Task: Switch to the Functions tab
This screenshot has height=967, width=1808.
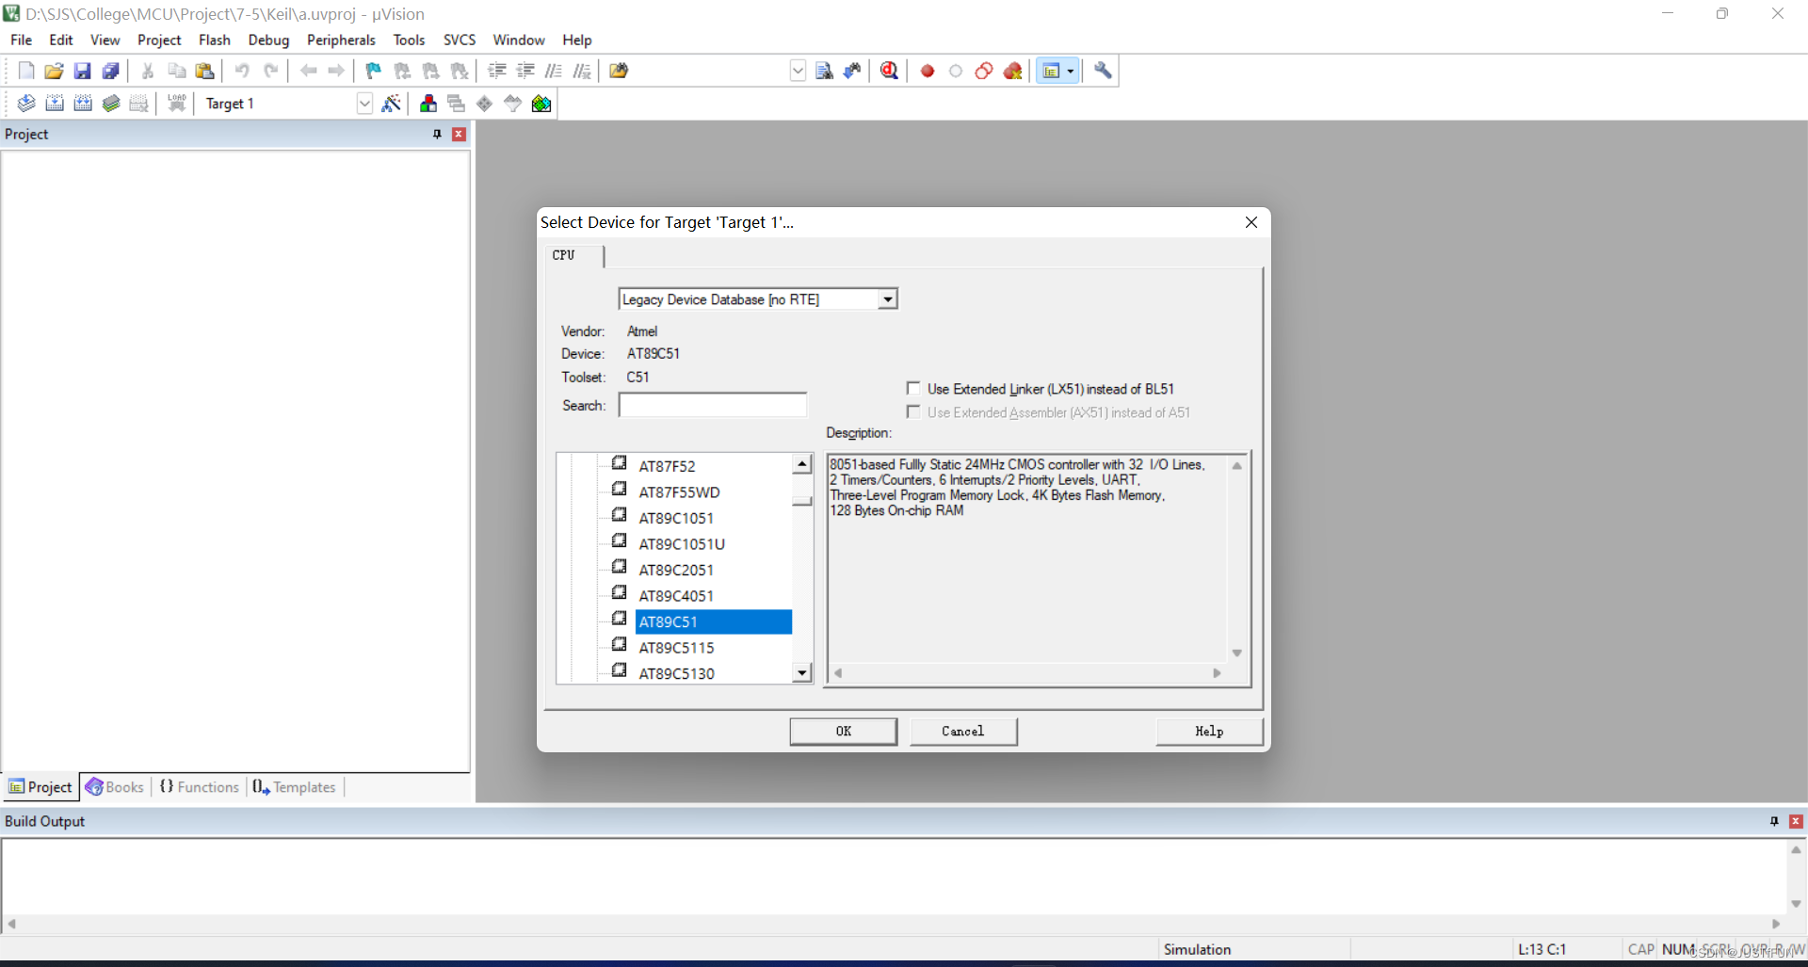Action: tap(200, 787)
